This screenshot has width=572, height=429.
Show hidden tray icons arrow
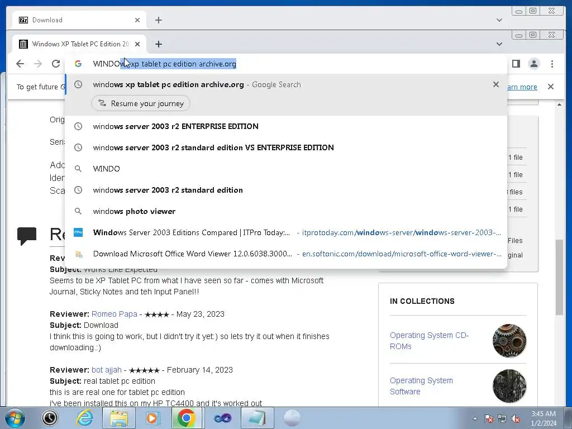475,418
